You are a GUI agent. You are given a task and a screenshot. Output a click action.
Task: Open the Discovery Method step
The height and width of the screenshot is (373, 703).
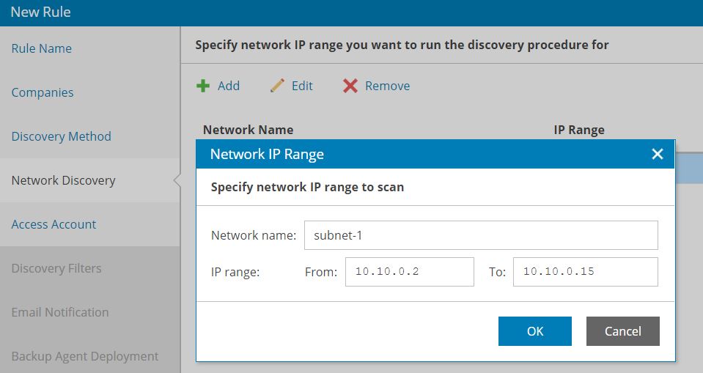(x=61, y=136)
